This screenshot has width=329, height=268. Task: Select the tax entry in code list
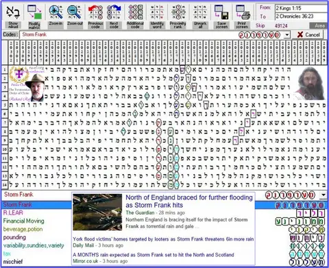(7, 254)
